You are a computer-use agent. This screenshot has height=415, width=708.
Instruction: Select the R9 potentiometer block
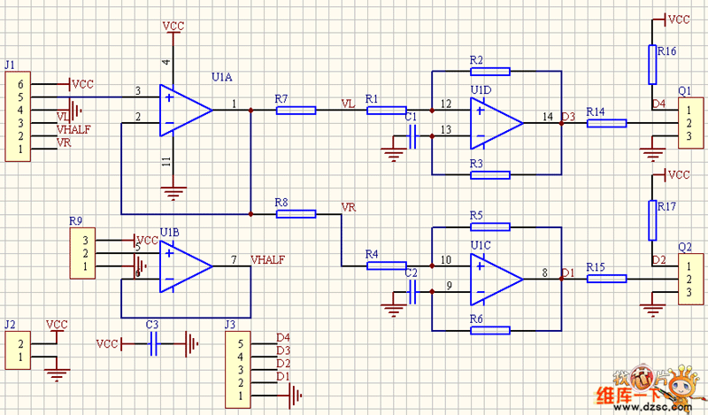click(x=82, y=254)
